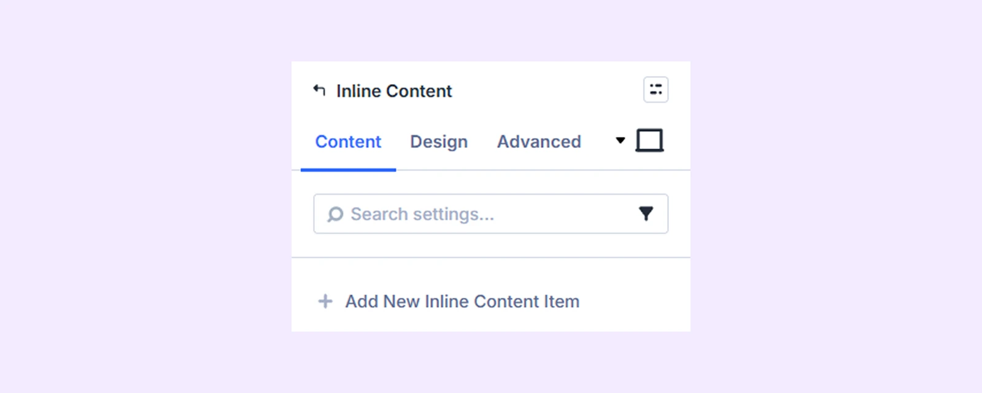982x393 pixels.
Task: Open the preset options icon in header
Action: (x=655, y=90)
